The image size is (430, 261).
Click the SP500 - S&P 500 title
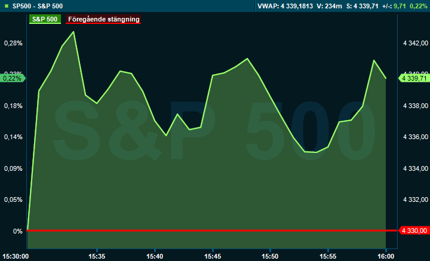coord(38,6)
